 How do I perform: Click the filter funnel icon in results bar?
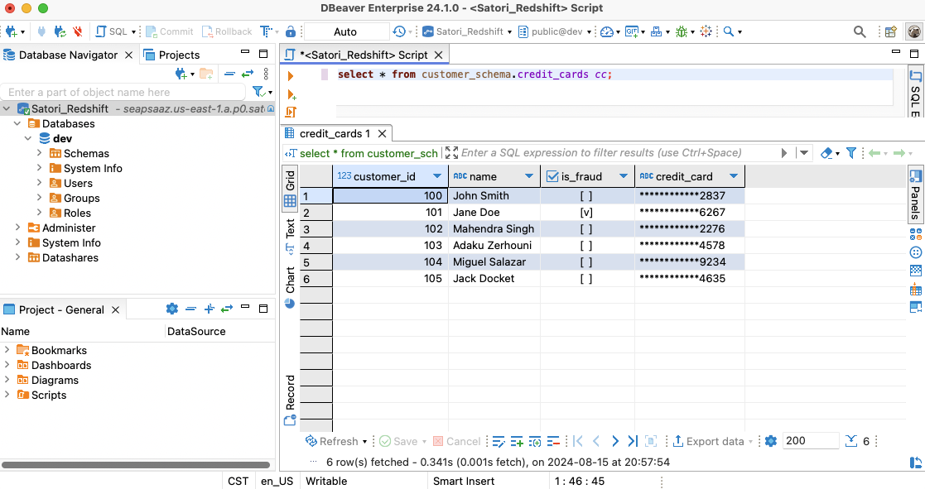[850, 153]
